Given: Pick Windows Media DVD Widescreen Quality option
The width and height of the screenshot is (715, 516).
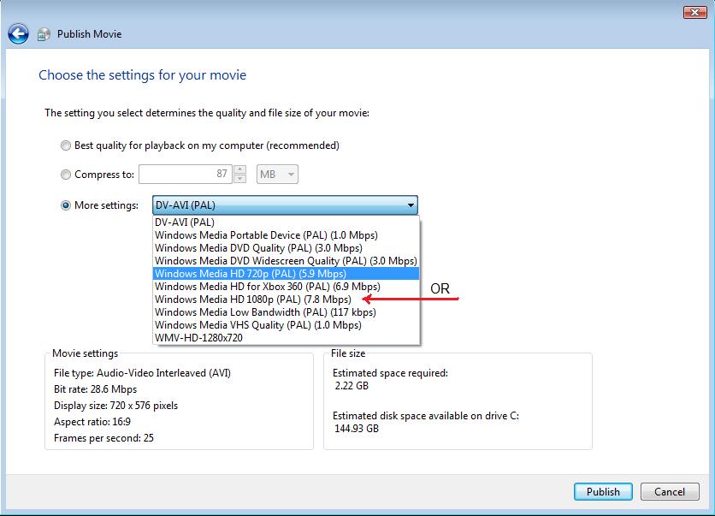Looking at the screenshot, I should click(x=286, y=261).
